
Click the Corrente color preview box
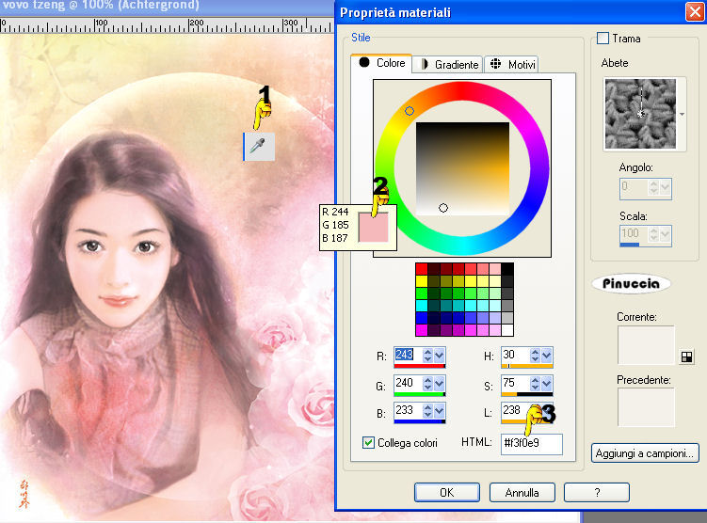coord(646,345)
